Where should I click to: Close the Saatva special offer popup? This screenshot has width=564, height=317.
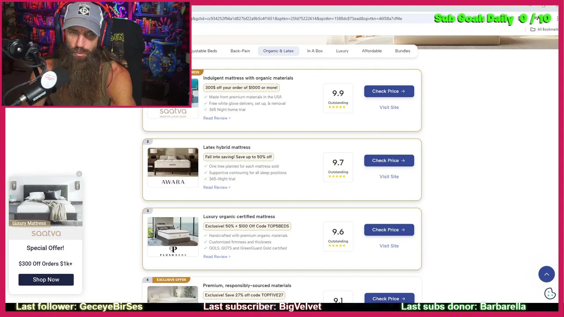pos(79,174)
